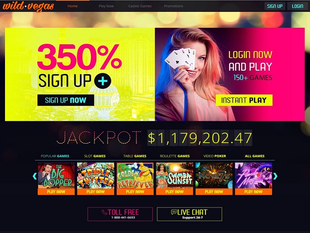Select the All Games tab
Screen dimensions: 310x233
(255, 156)
